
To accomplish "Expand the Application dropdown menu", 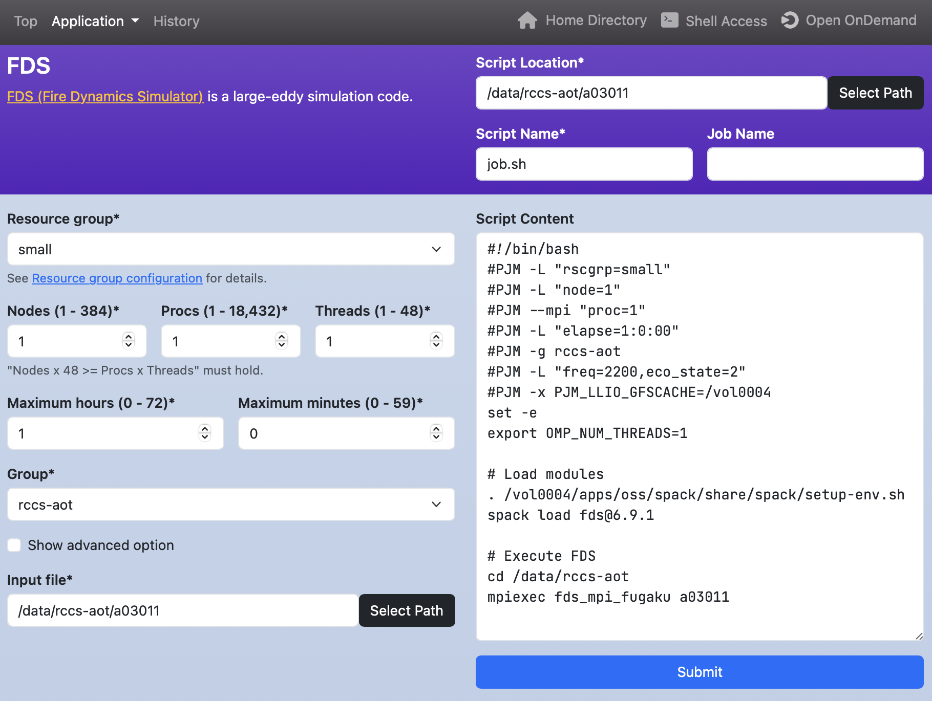I will [x=95, y=21].
